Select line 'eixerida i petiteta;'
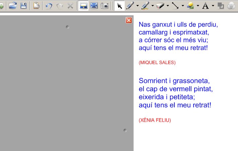 point(167,97)
